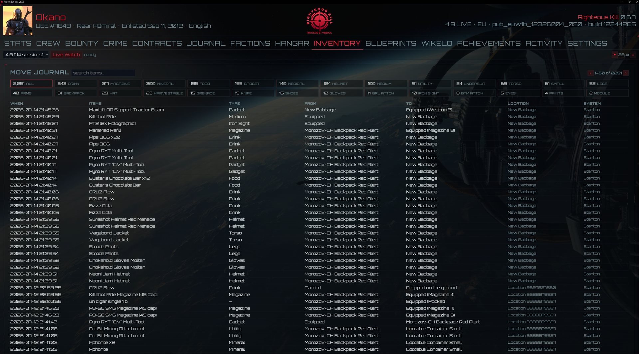
Task: Filter journal by 2 MODULE
Action: pos(607,93)
